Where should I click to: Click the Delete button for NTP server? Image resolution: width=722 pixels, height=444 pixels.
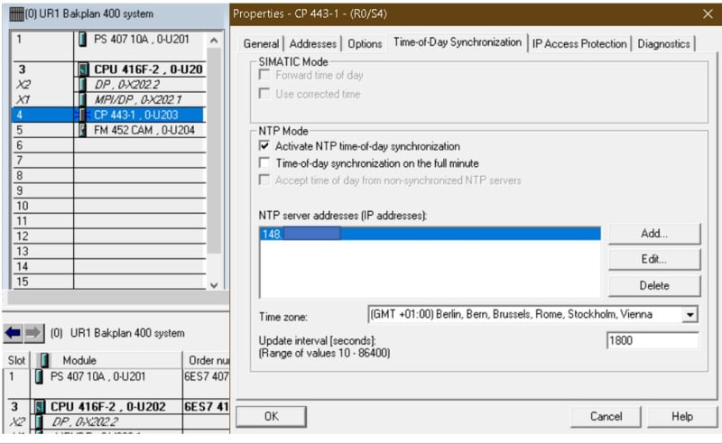tap(654, 285)
